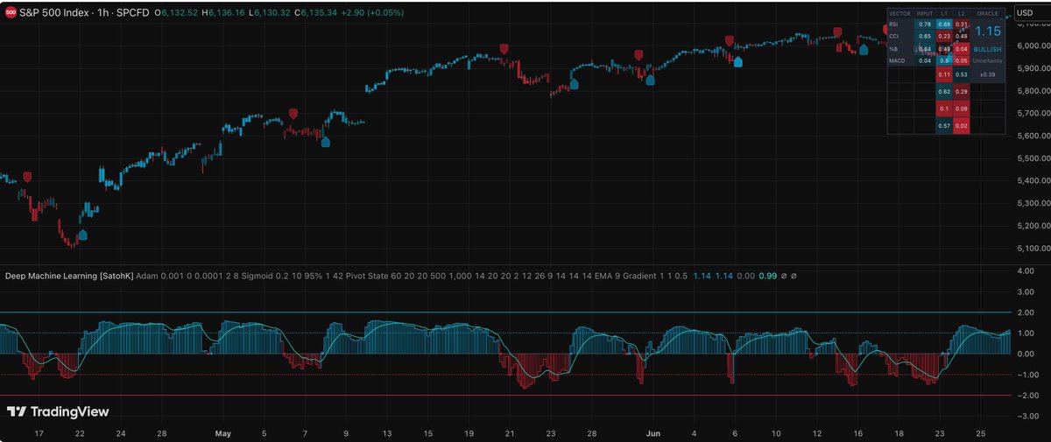Image resolution: width=1051 pixels, height=442 pixels.
Task: Click the Oracle value 1.15 in table
Action: [987, 32]
